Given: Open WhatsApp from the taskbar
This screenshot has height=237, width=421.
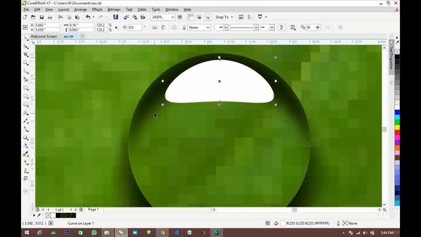Looking at the screenshot, I should pyautogui.click(x=94, y=232).
